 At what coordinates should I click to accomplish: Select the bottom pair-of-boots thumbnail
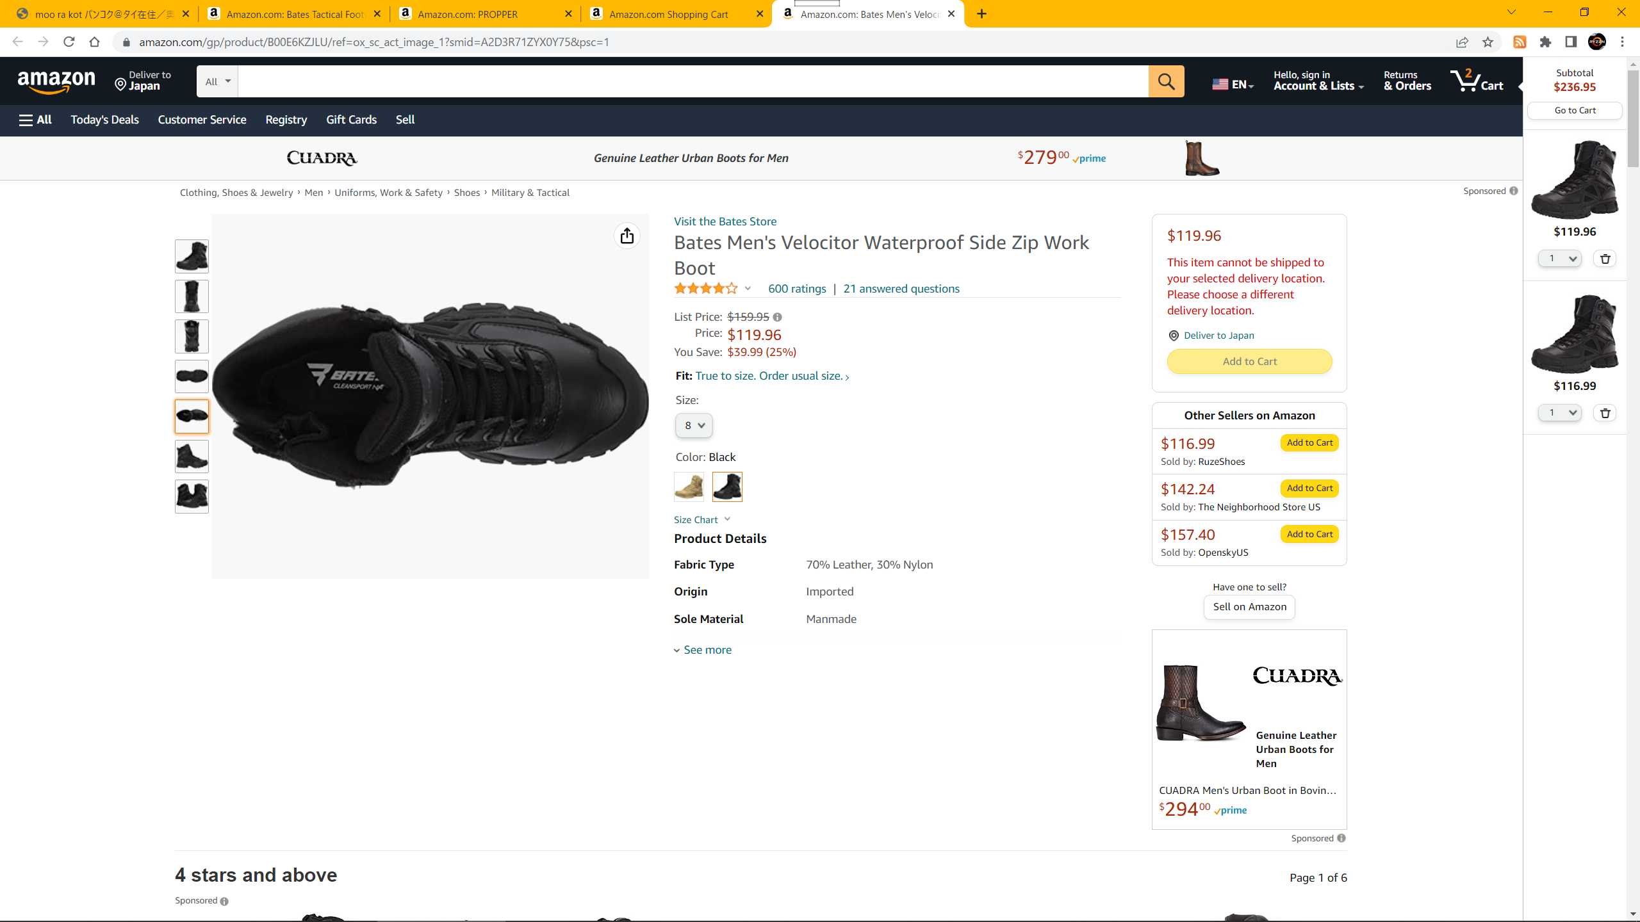[x=192, y=496]
